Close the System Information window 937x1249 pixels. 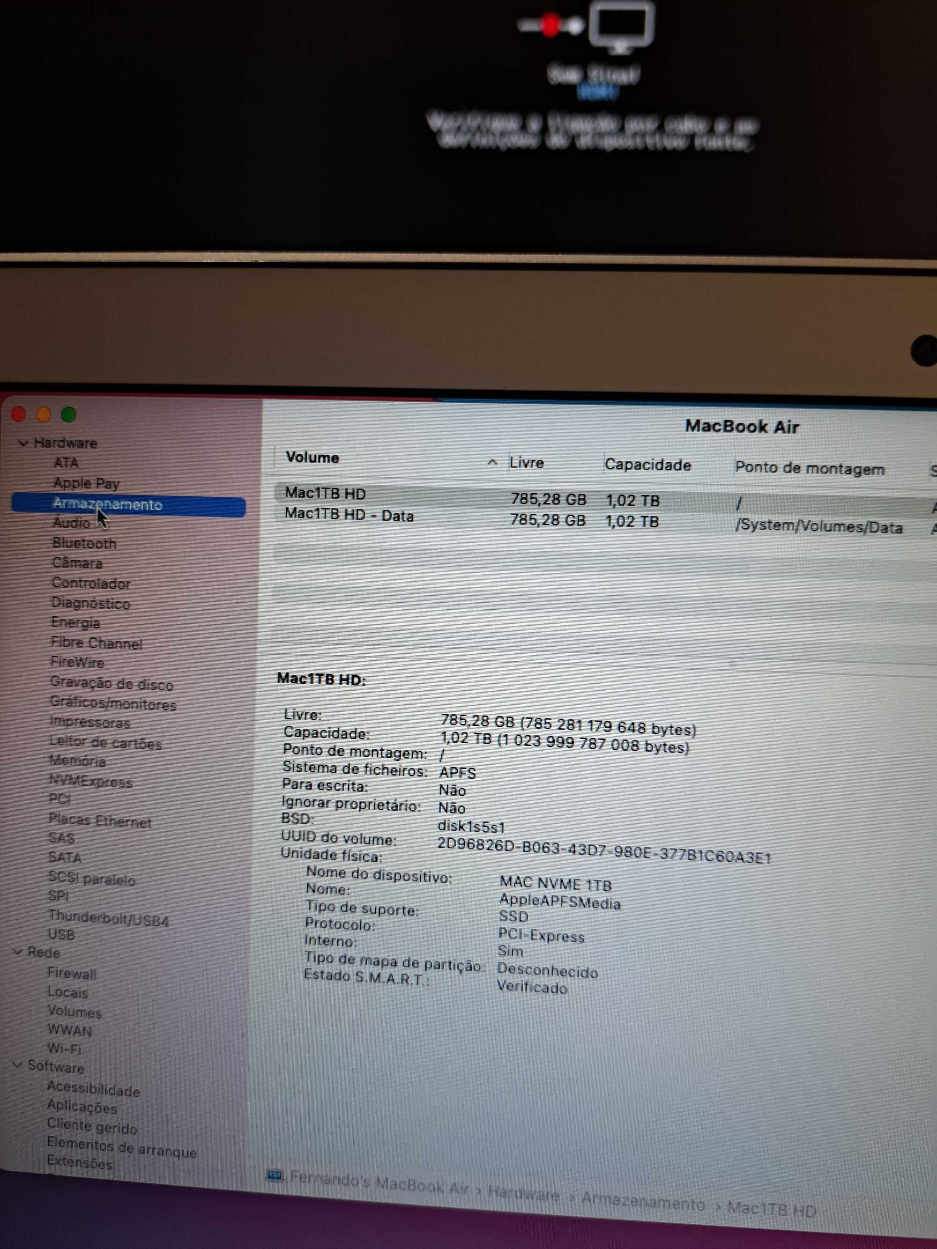tap(19, 414)
